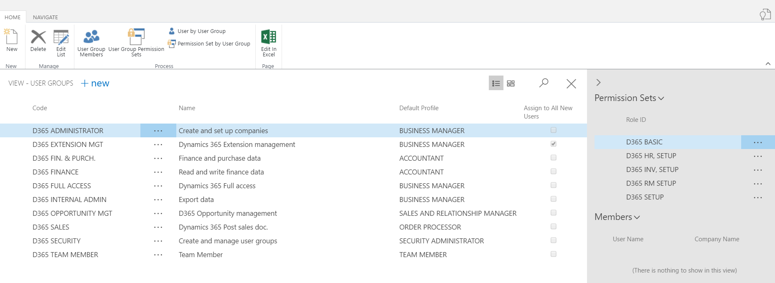Viewport: 775px width, 283px height.
Task: Toggle Assign checkbox for D365 SALES
Action: coord(553,227)
